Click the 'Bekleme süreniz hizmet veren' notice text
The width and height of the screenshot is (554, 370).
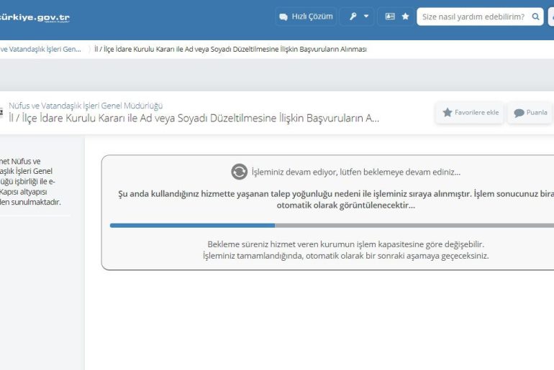coord(345,244)
